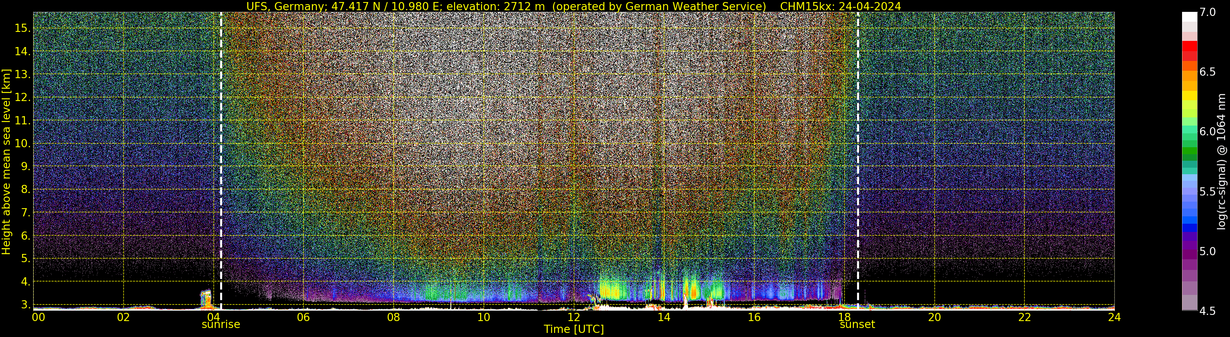Click the '24' tick on the time axis

click(x=1114, y=317)
